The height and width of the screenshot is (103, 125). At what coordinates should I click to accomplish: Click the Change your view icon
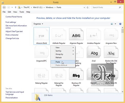click(112, 24)
